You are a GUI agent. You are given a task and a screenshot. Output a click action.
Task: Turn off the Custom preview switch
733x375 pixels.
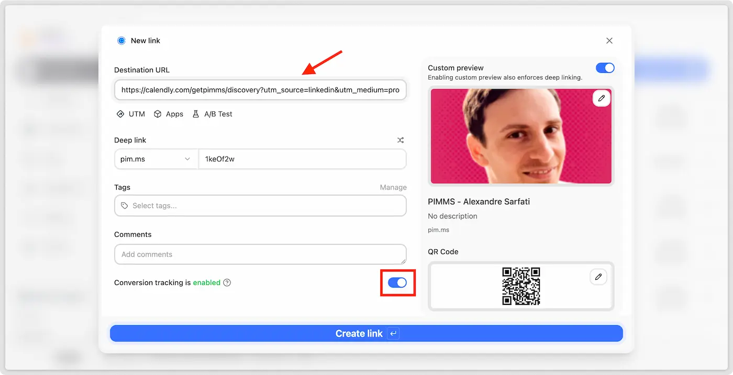(x=605, y=68)
